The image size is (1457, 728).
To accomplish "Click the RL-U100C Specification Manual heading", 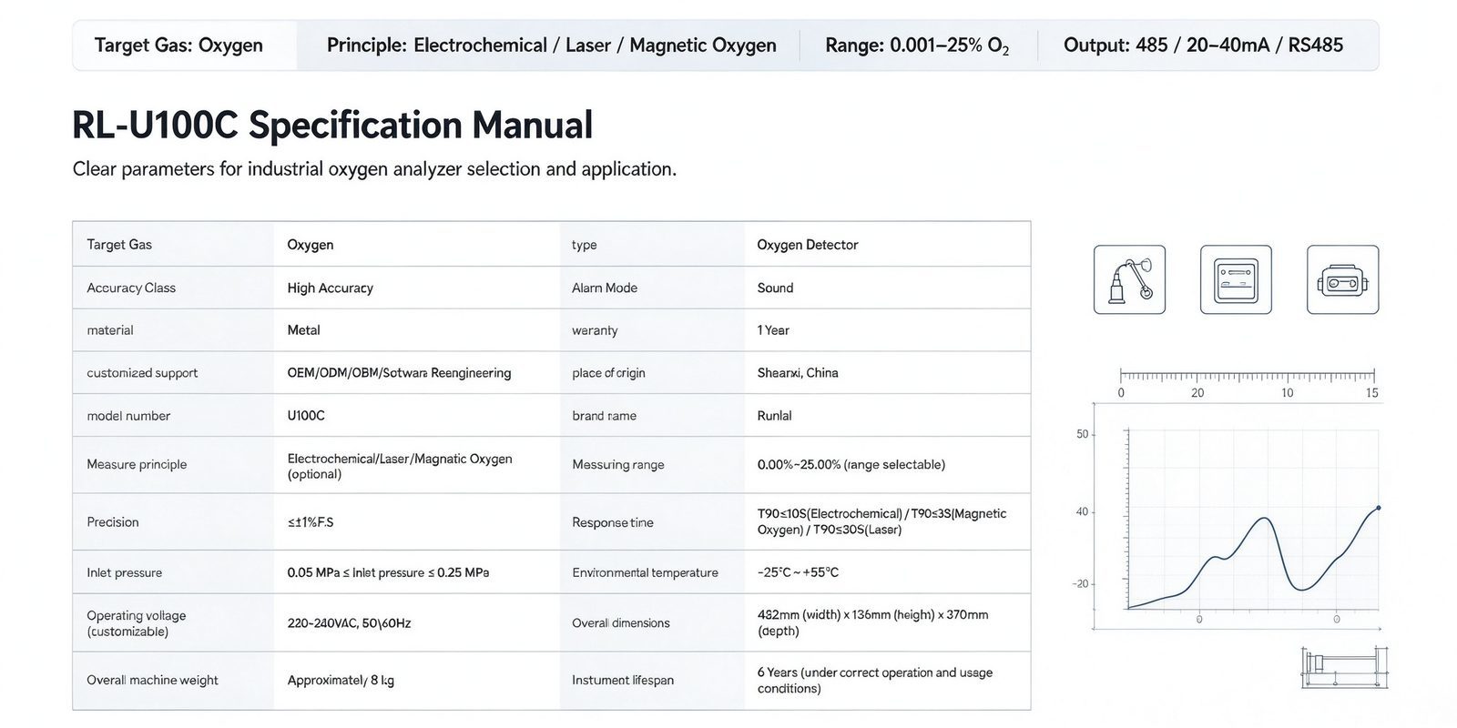I will point(332,125).
